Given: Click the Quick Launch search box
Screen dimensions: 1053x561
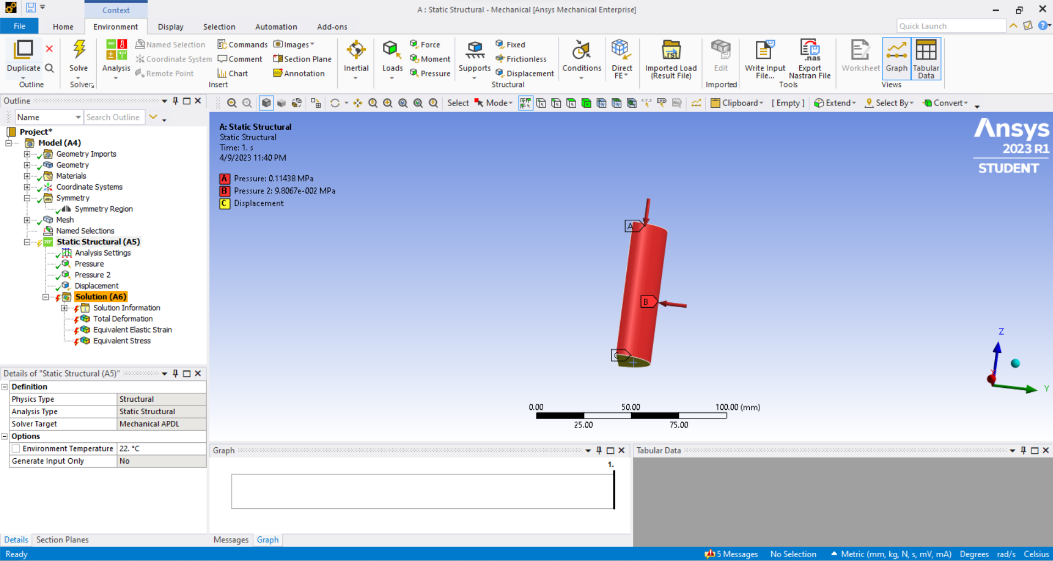Looking at the screenshot, I should [951, 26].
